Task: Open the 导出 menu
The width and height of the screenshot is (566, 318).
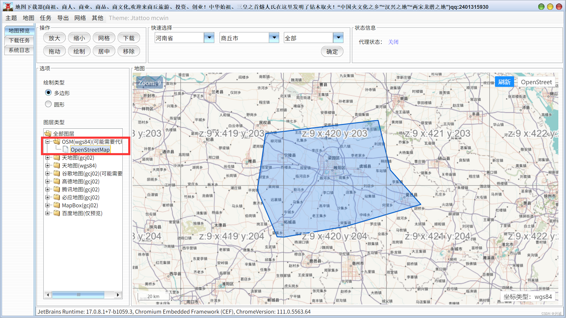Action: click(63, 18)
